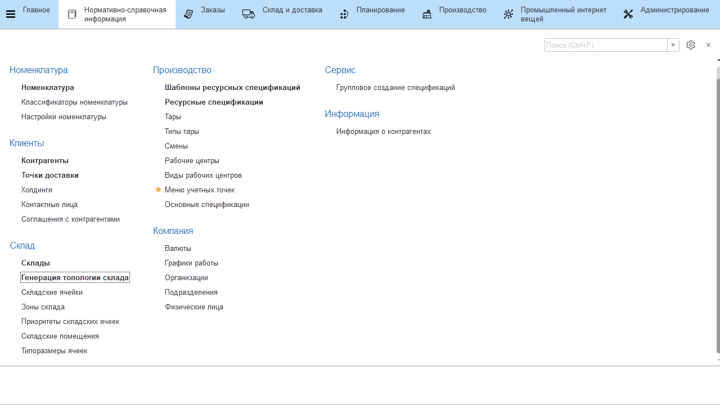Open Шаблоны ресурсных спецификаций

click(232, 88)
